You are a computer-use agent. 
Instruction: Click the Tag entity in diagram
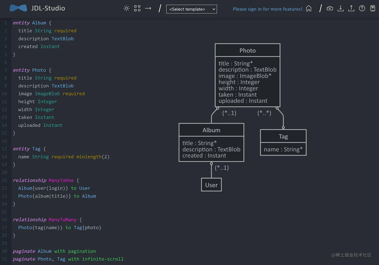pyautogui.click(x=283, y=143)
